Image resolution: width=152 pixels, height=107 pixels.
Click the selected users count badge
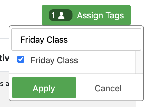pos(61,15)
